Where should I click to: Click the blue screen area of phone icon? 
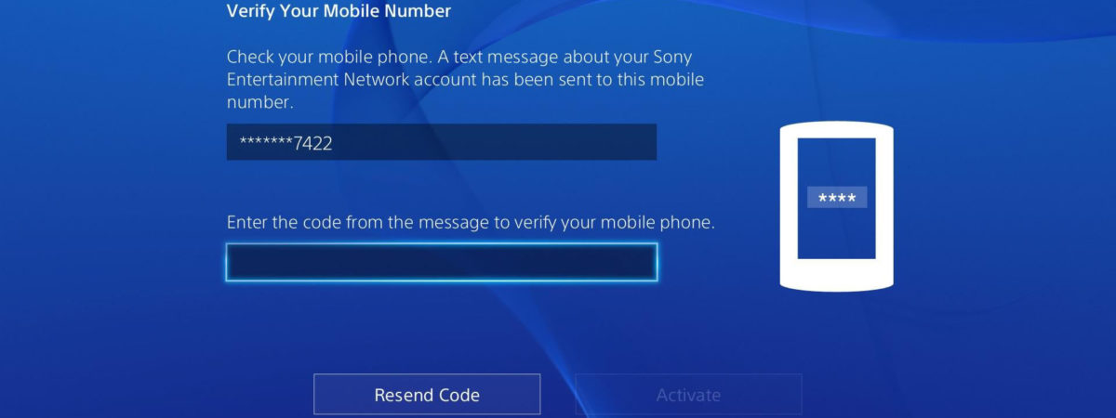tap(837, 197)
